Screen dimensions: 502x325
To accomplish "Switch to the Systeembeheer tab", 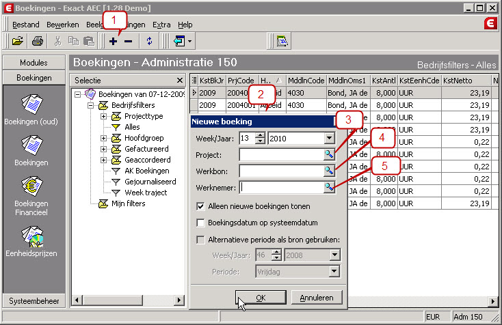I will 34,300.
